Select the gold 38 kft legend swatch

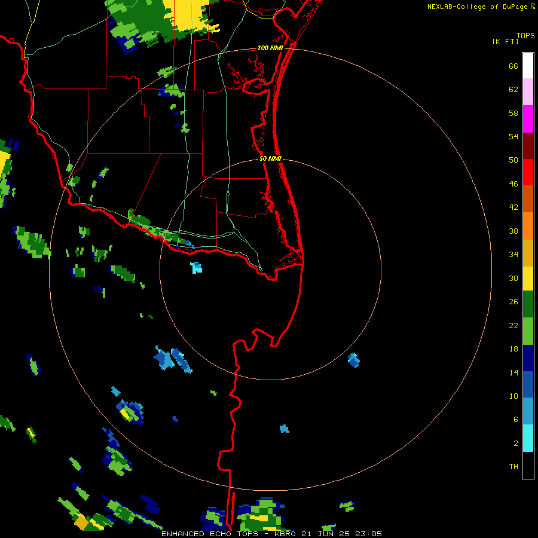point(528,253)
